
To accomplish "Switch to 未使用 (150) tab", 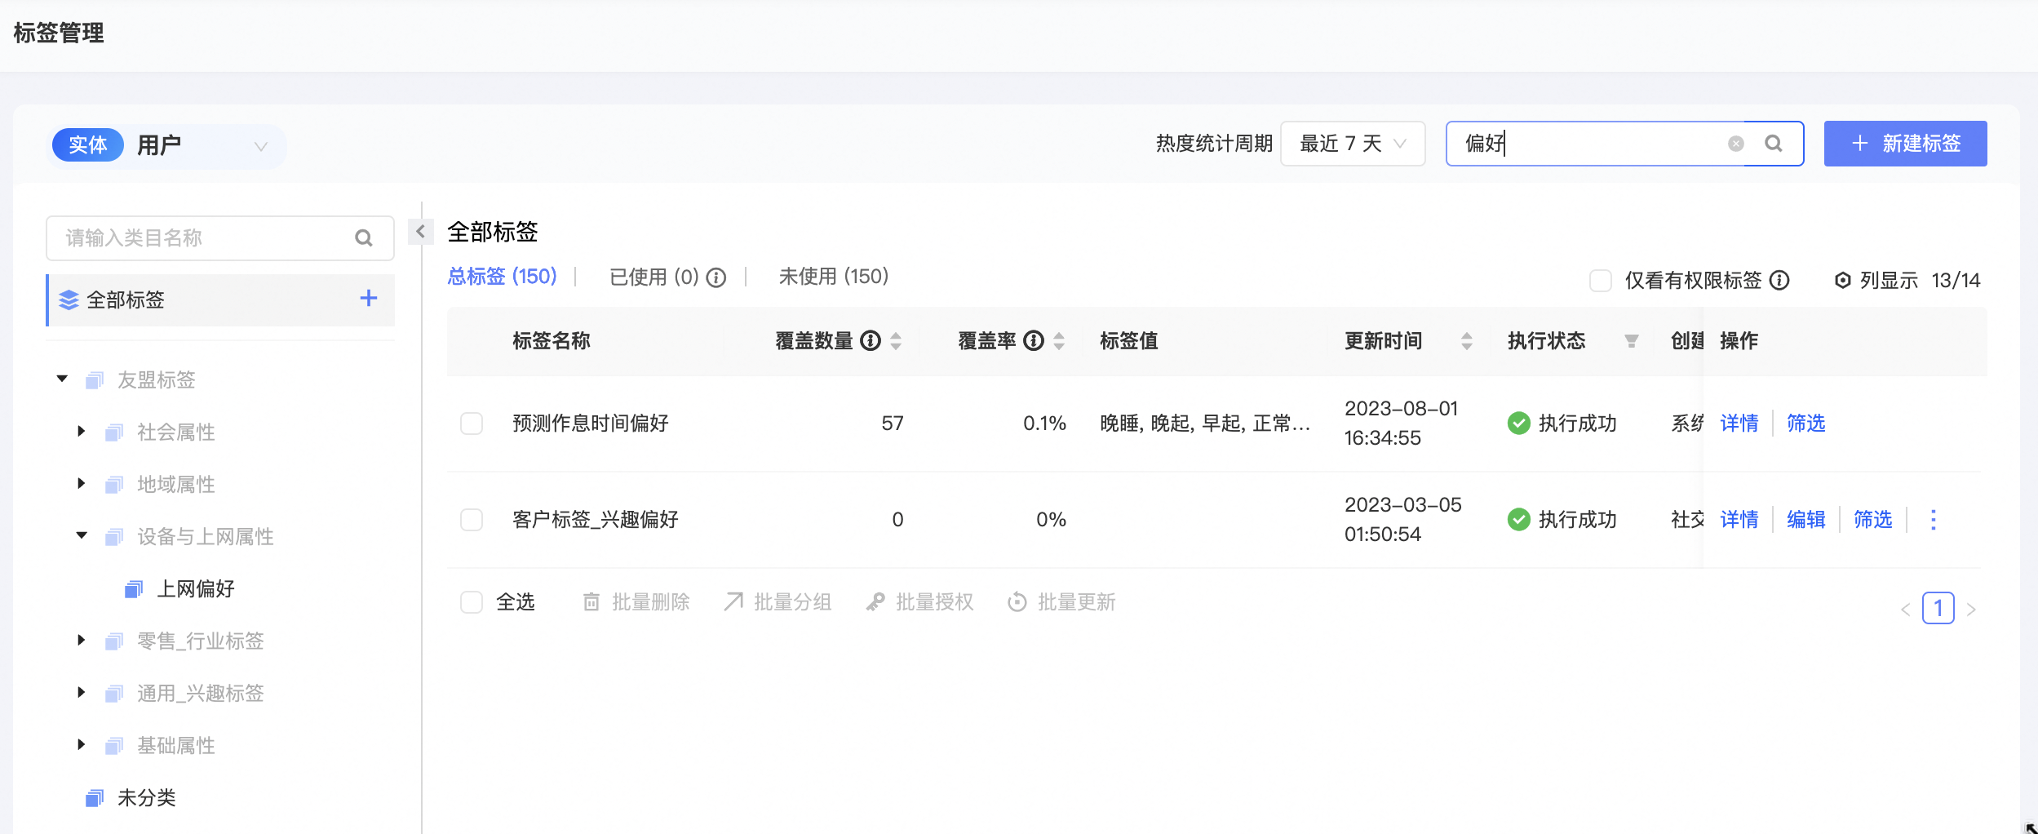I will point(833,277).
